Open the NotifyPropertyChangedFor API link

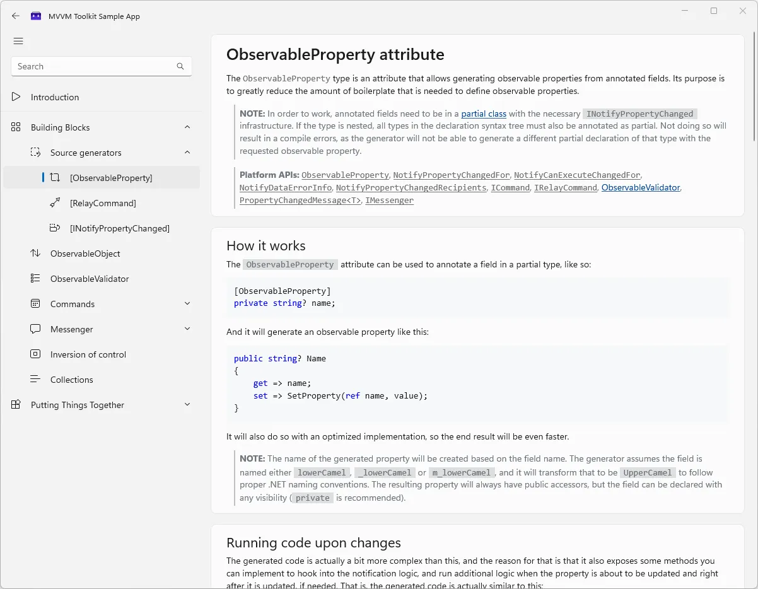[x=451, y=175]
